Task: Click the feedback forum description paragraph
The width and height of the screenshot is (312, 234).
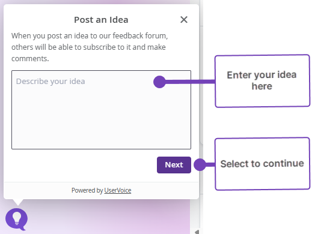Action: (x=90, y=47)
